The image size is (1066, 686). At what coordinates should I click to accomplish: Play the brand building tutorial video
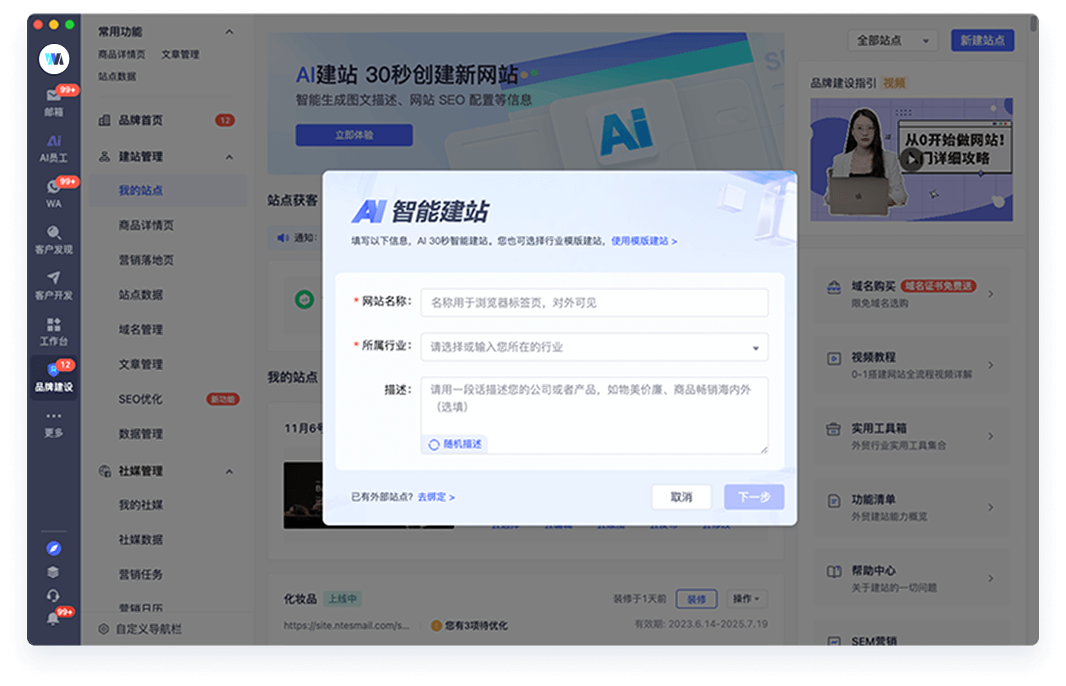(912, 160)
